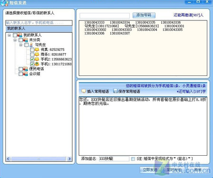
Task: Select recipient 13810043307 in the list
Action: [x=120, y=33]
